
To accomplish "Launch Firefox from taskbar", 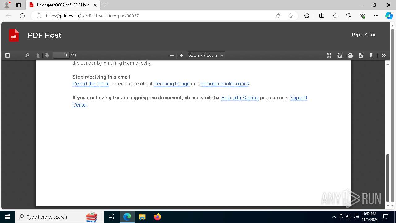I will [x=157, y=217].
